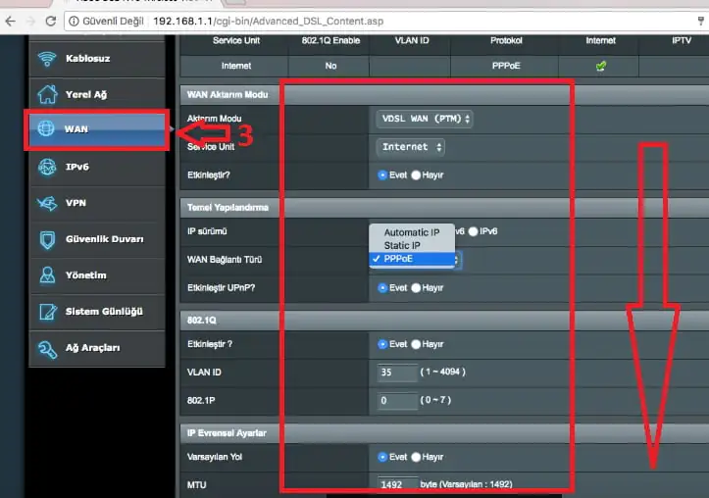Screen dimensions: 709x498
Task: Click the MTU input field
Action: pos(397,484)
